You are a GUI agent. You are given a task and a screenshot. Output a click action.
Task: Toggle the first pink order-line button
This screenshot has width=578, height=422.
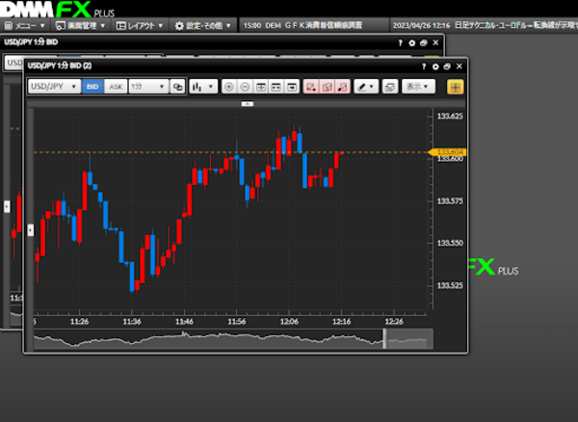click(312, 86)
